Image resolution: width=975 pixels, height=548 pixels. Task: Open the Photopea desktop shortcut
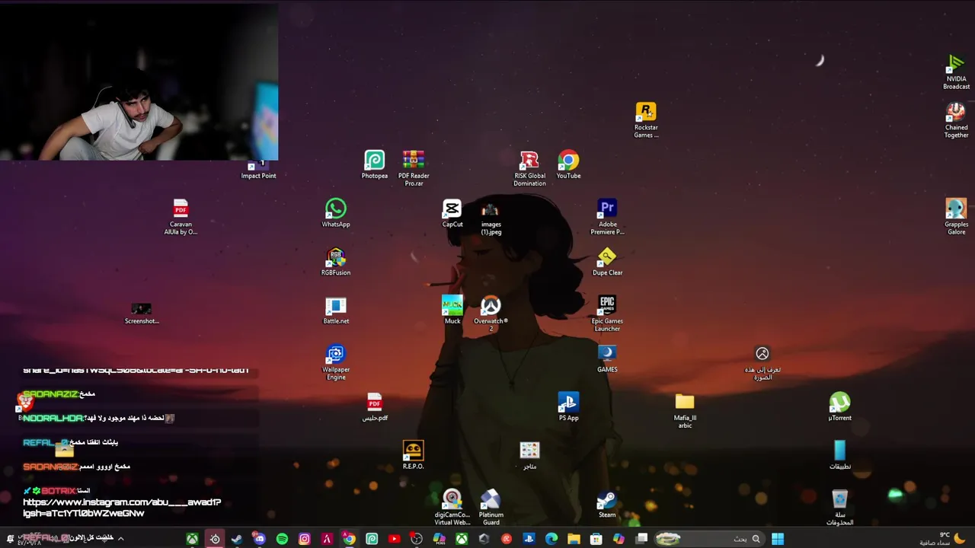point(374,165)
